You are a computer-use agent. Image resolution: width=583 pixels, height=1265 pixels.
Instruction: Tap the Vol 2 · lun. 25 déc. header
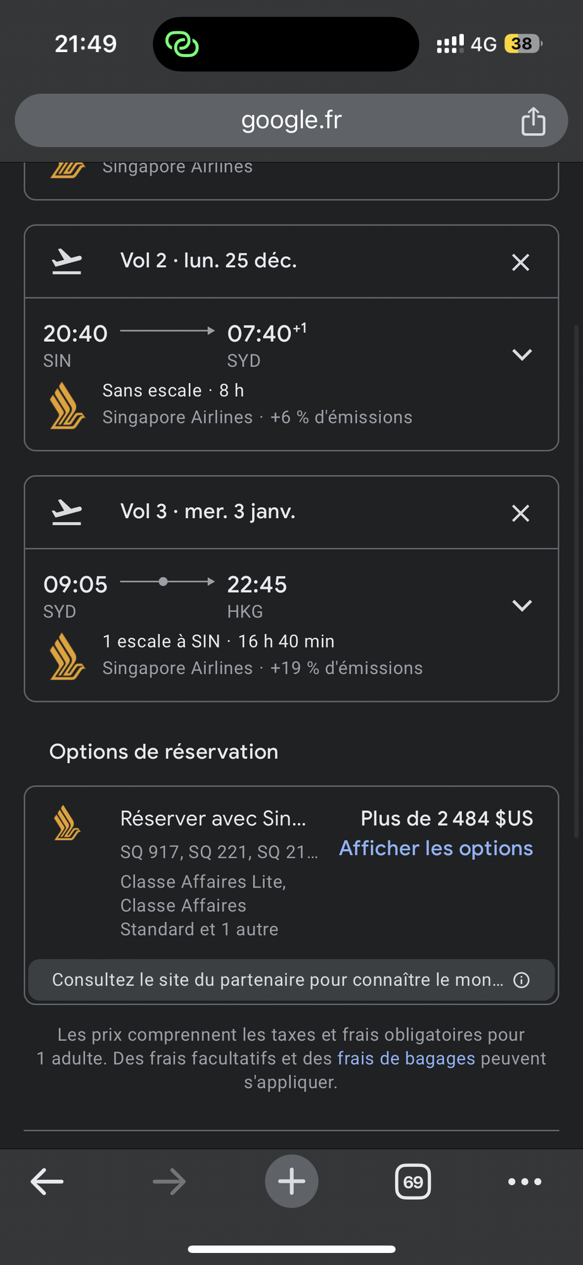point(208,261)
